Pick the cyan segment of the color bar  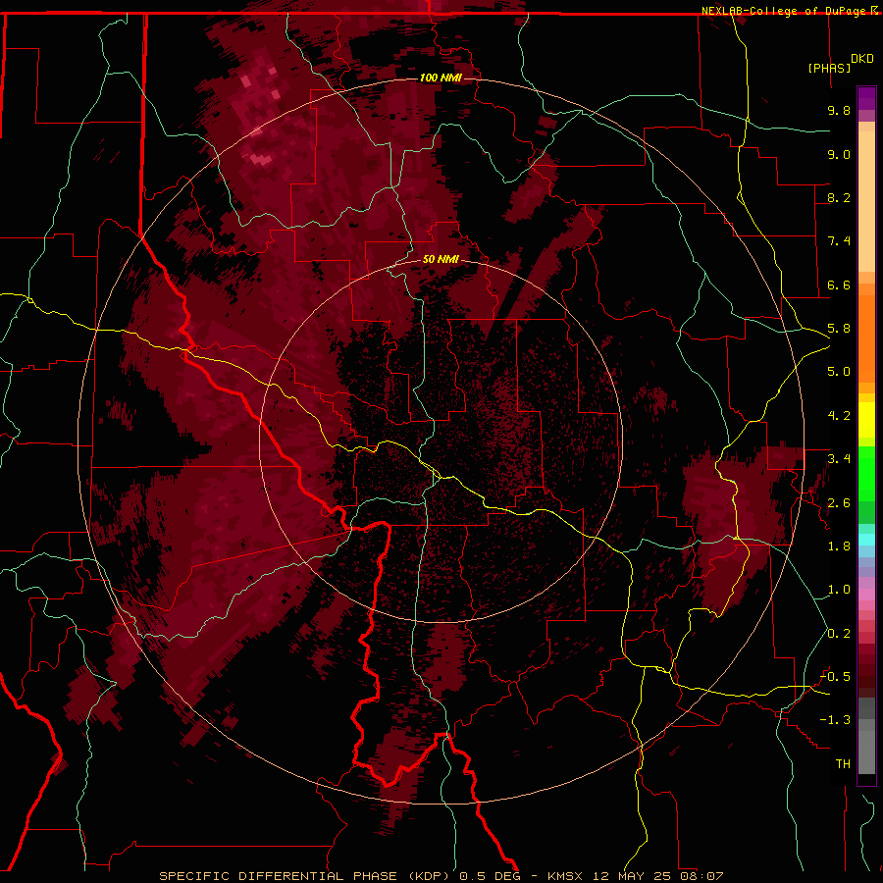click(x=866, y=540)
